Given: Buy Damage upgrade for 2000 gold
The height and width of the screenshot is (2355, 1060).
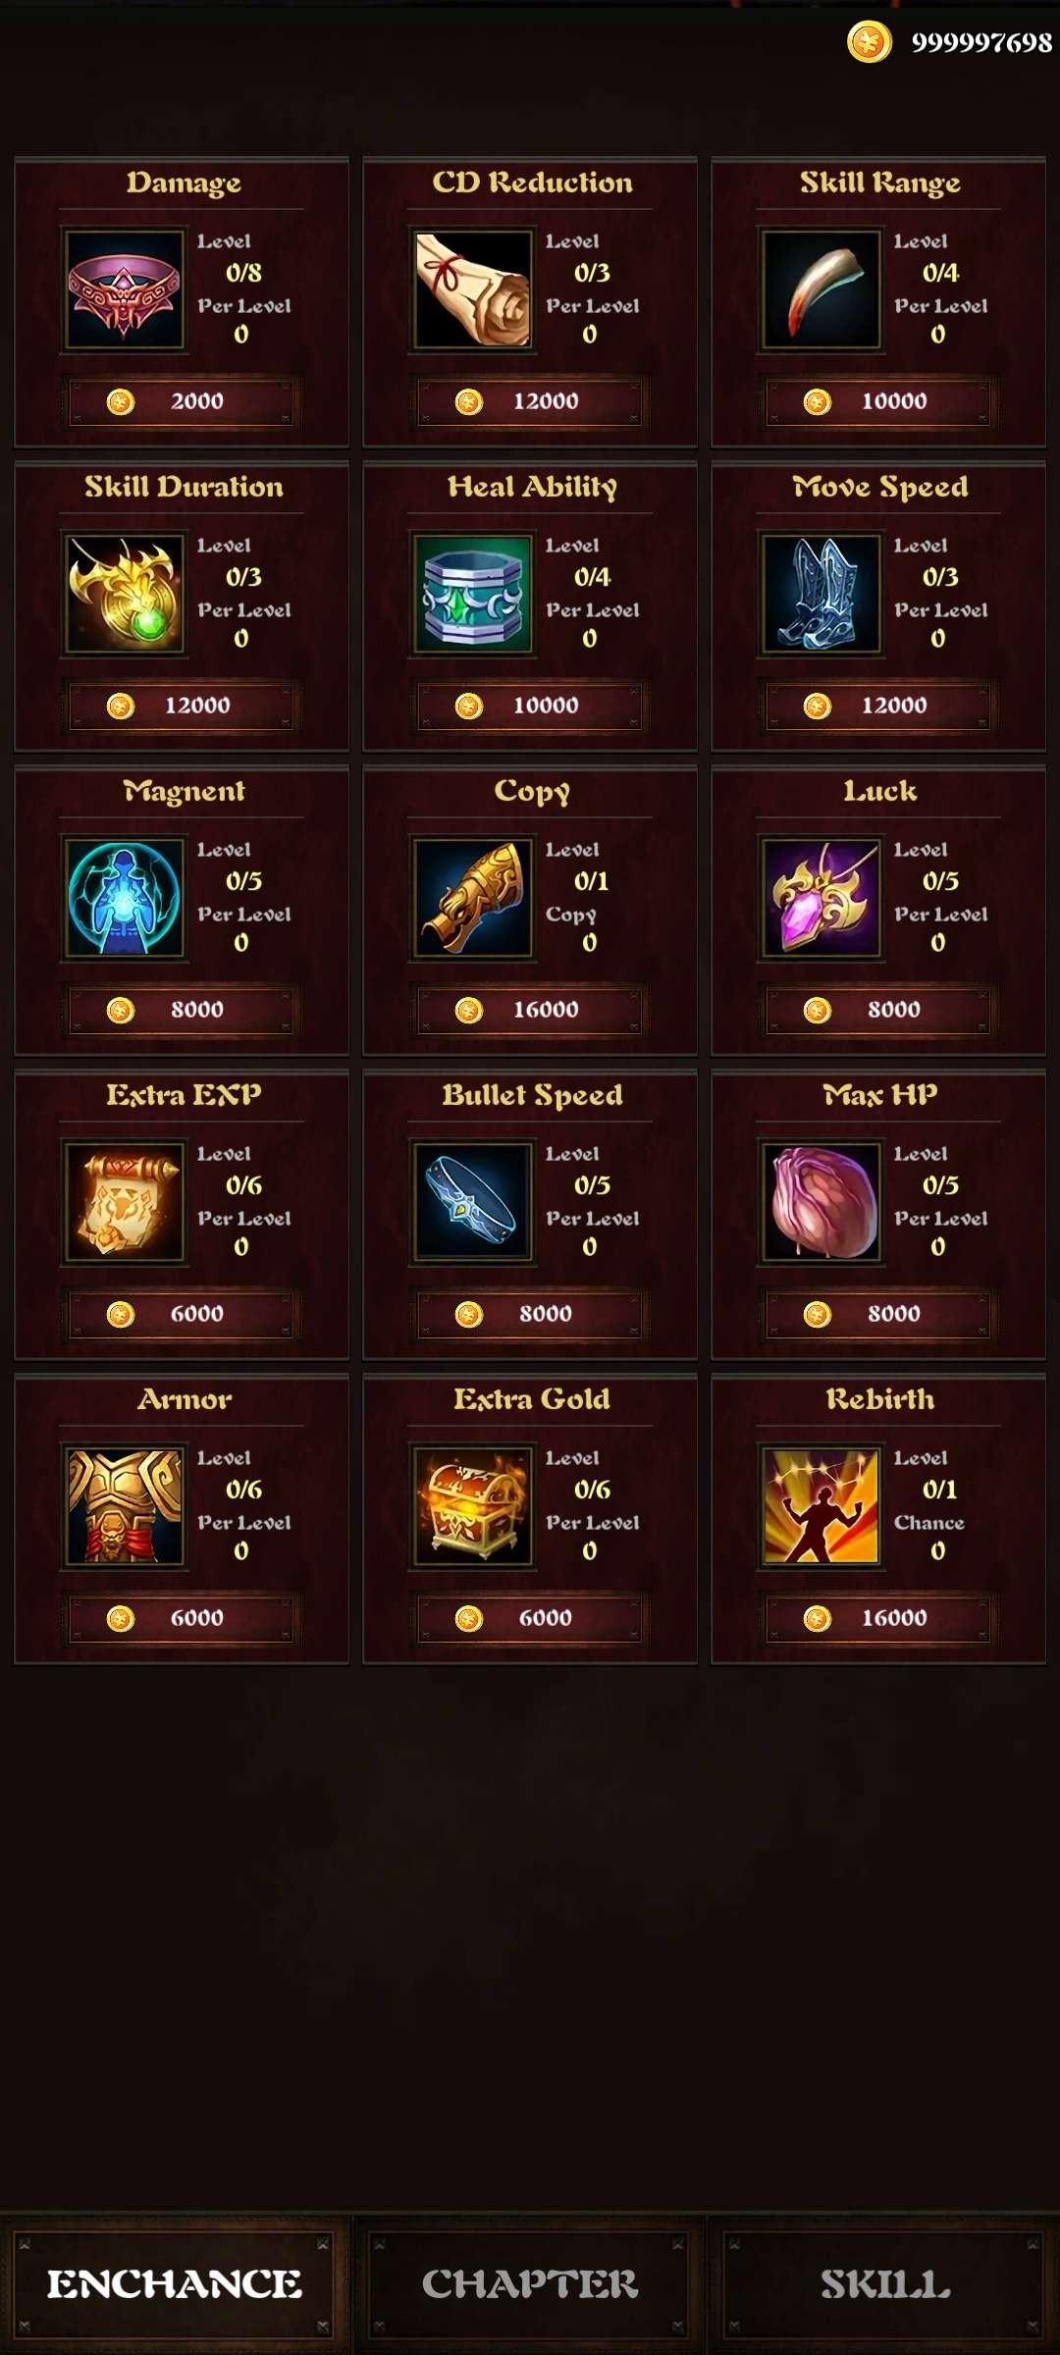Looking at the screenshot, I should pyautogui.click(x=182, y=401).
